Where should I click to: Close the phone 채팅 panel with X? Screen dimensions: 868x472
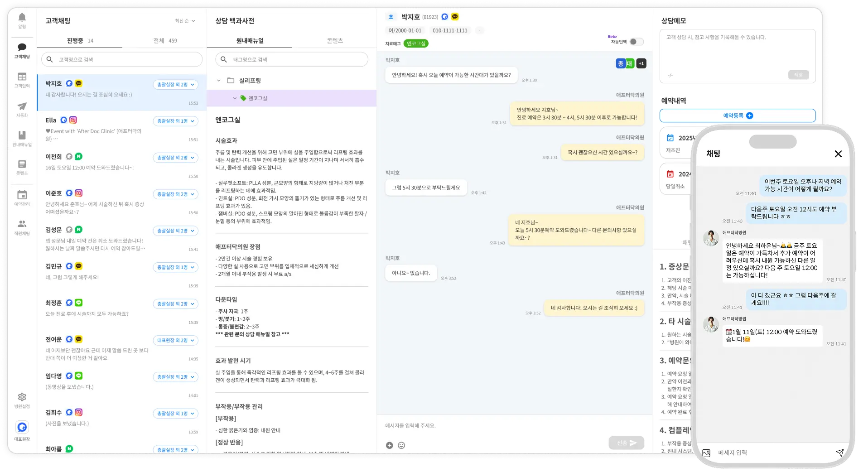tap(838, 154)
